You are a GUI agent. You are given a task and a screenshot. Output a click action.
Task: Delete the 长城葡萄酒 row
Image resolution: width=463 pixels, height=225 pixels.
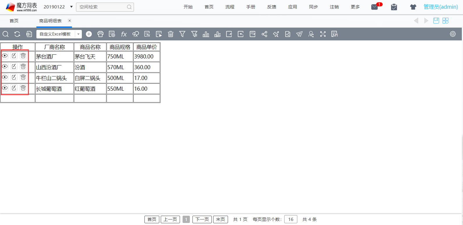[23, 88]
